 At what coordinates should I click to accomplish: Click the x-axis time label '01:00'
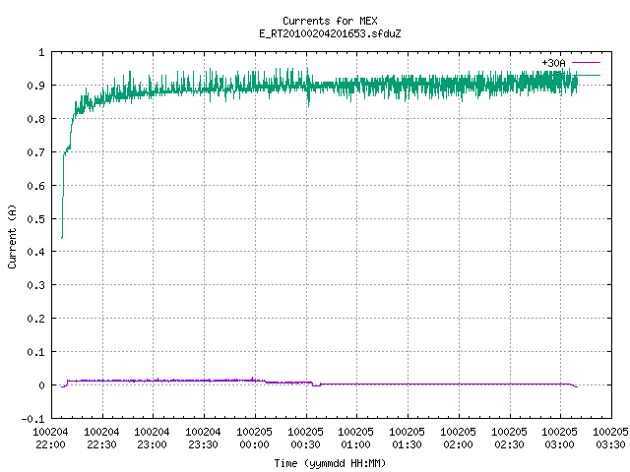click(355, 444)
